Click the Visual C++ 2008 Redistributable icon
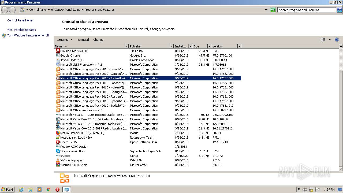Image resolution: width=343 pixels, height=193 pixels. coord(58,115)
